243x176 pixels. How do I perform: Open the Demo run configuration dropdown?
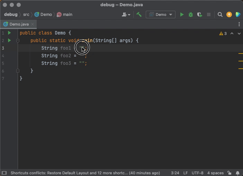click(x=161, y=14)
